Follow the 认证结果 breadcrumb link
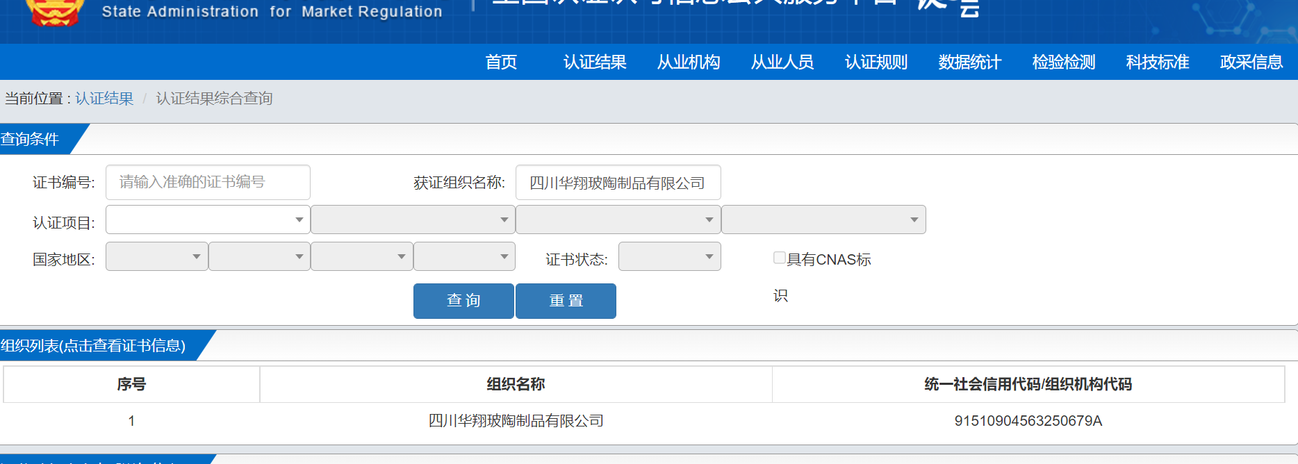Screen dimensions: 1298x464 point(104,99)
